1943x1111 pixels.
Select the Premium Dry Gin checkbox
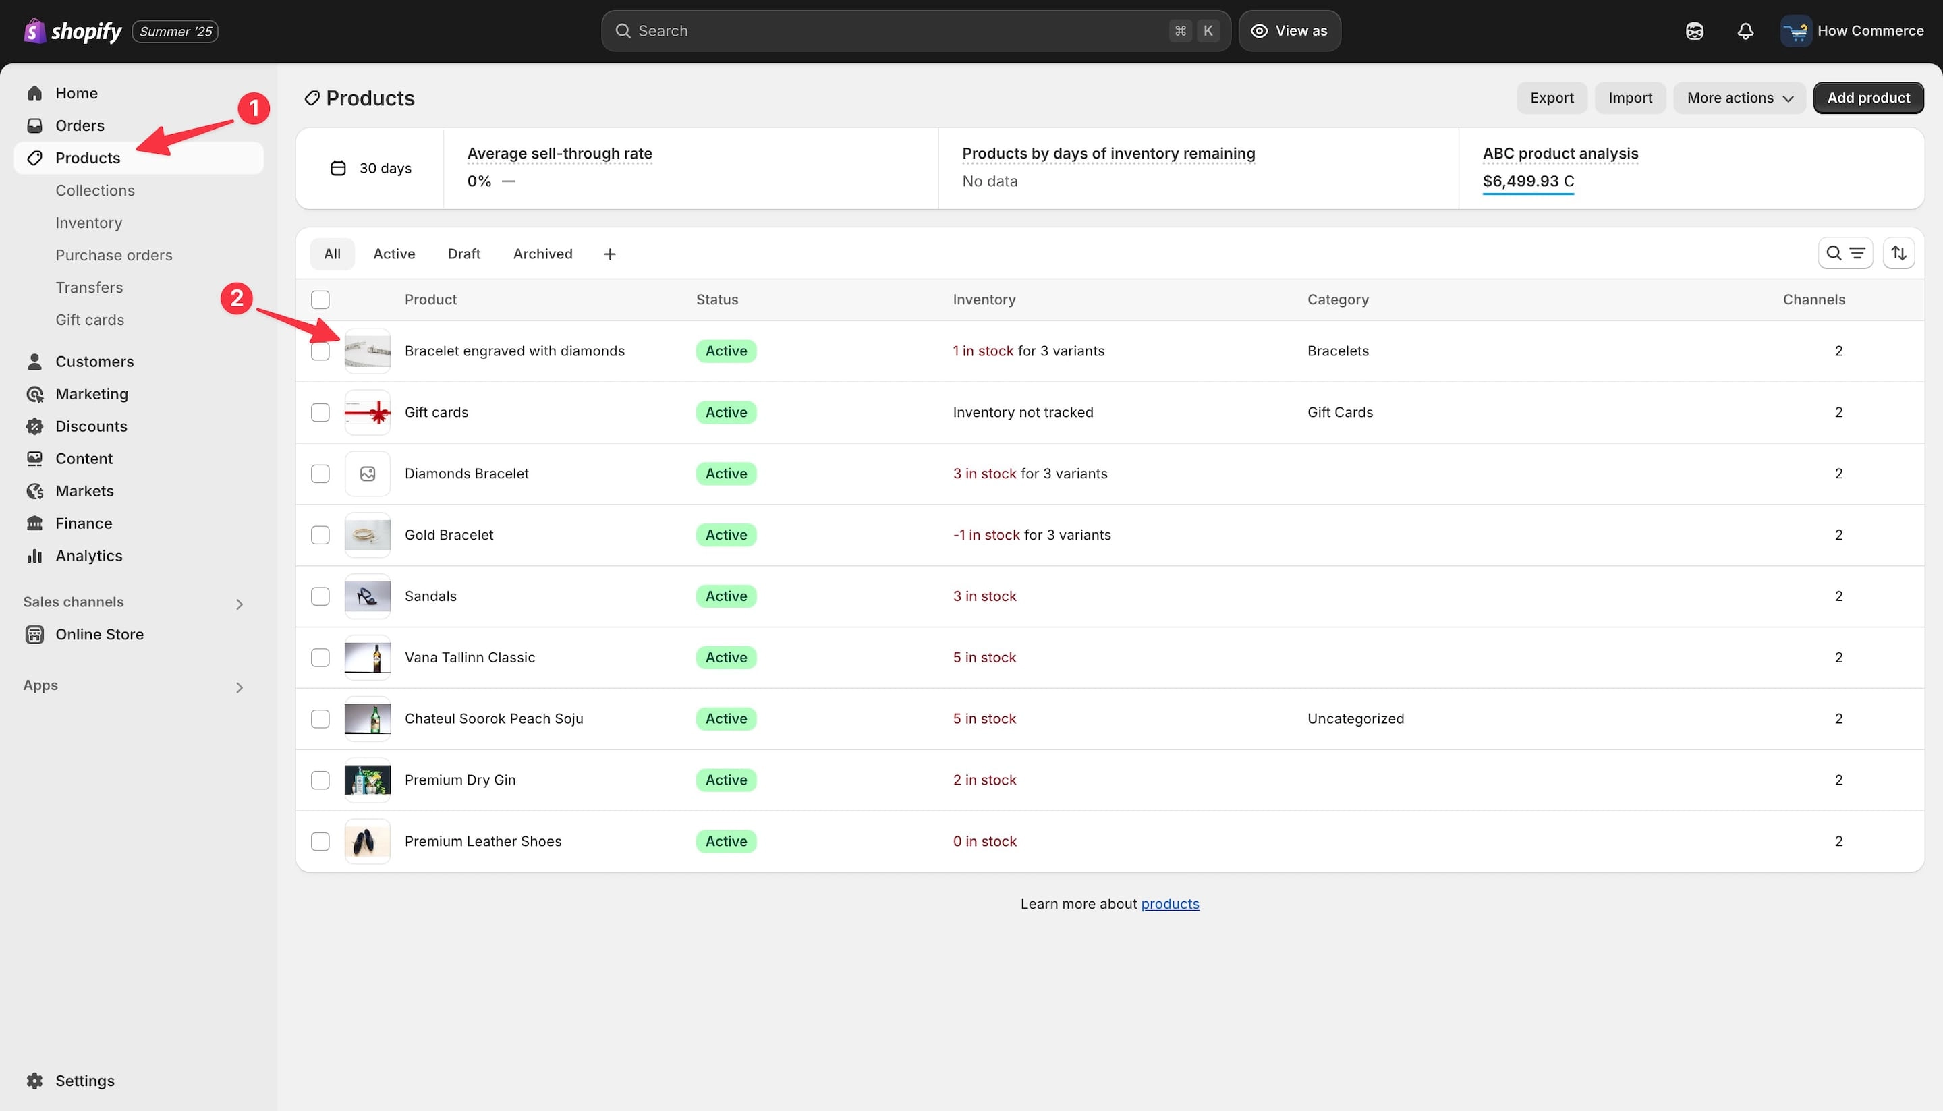click(x=320, y=780)
